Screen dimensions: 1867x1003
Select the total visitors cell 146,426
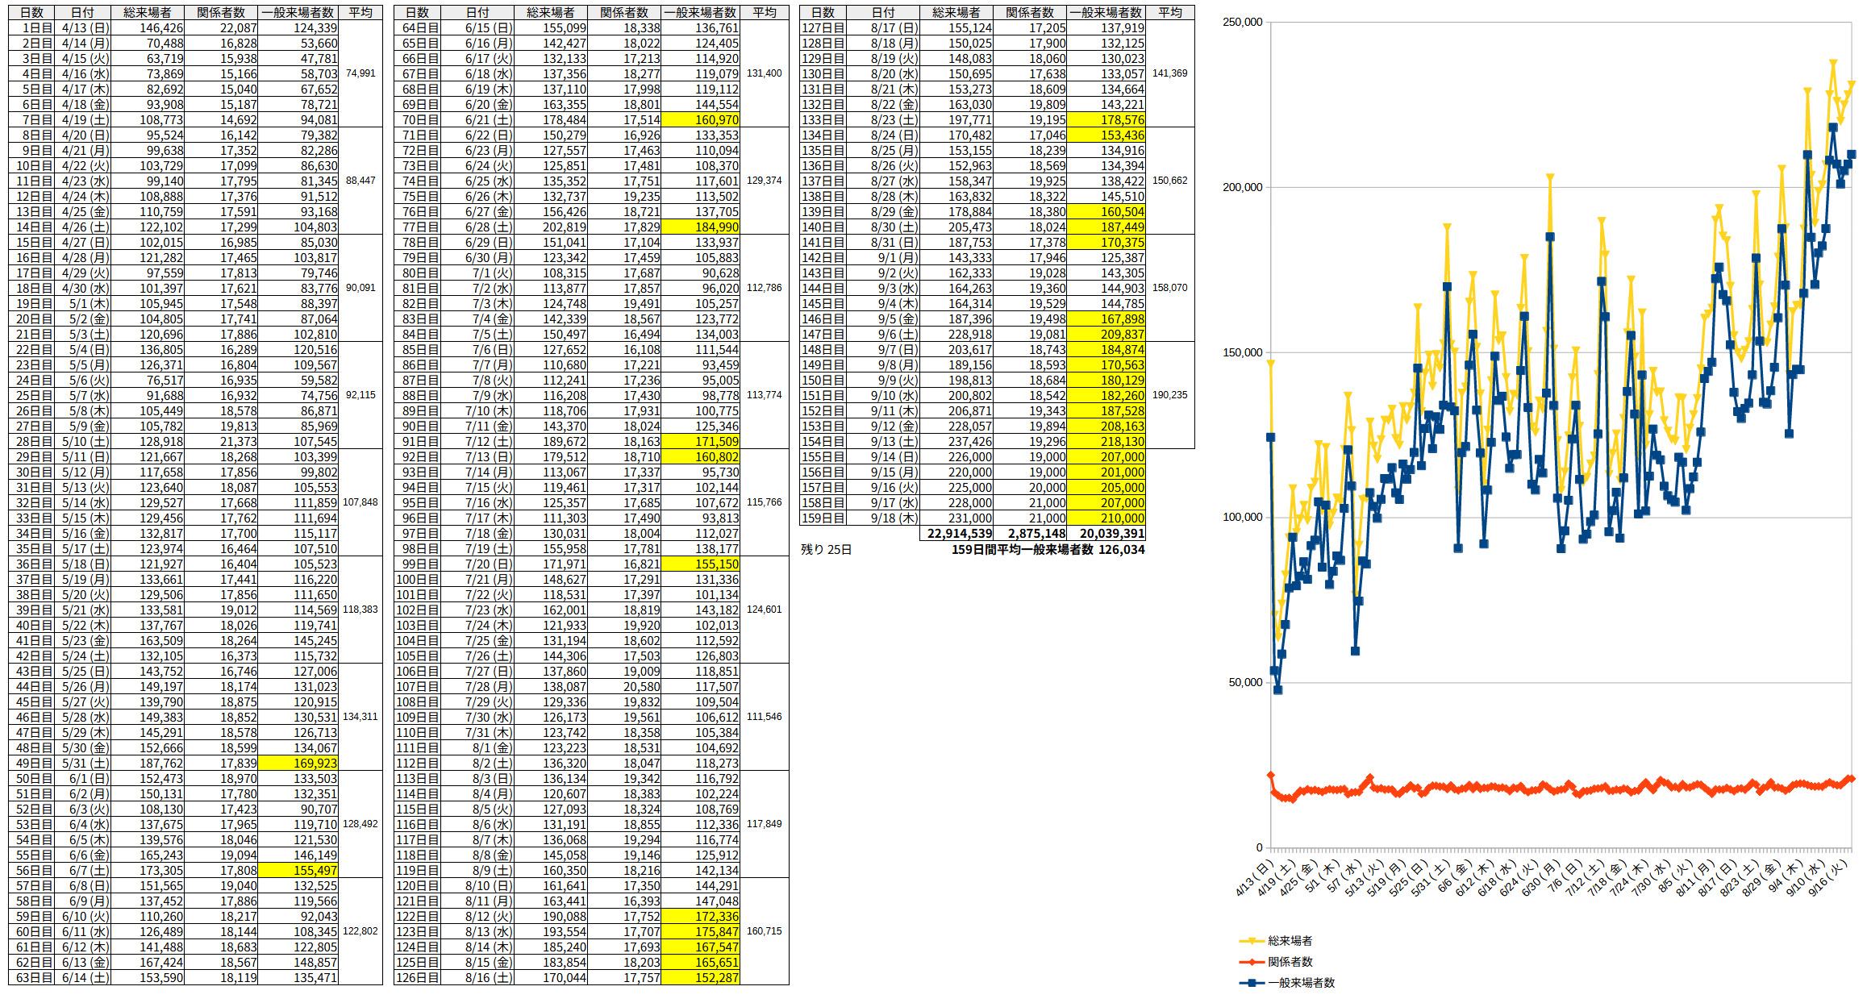click(x=148, y=28)
